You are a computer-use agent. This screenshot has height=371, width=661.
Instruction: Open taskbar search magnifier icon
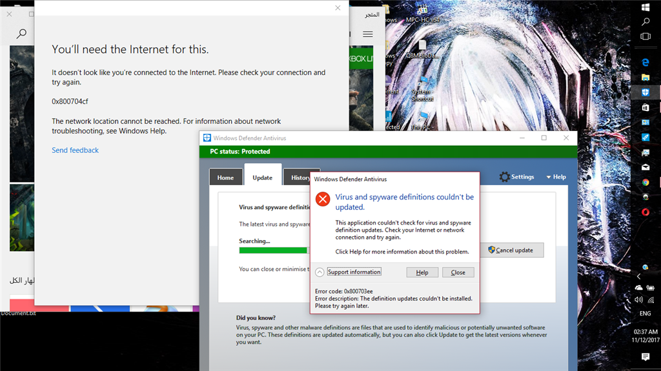tap(646, 21)
